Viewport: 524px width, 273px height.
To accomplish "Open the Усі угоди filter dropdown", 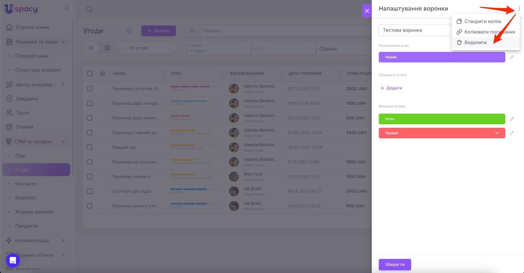I will (147, 48).
